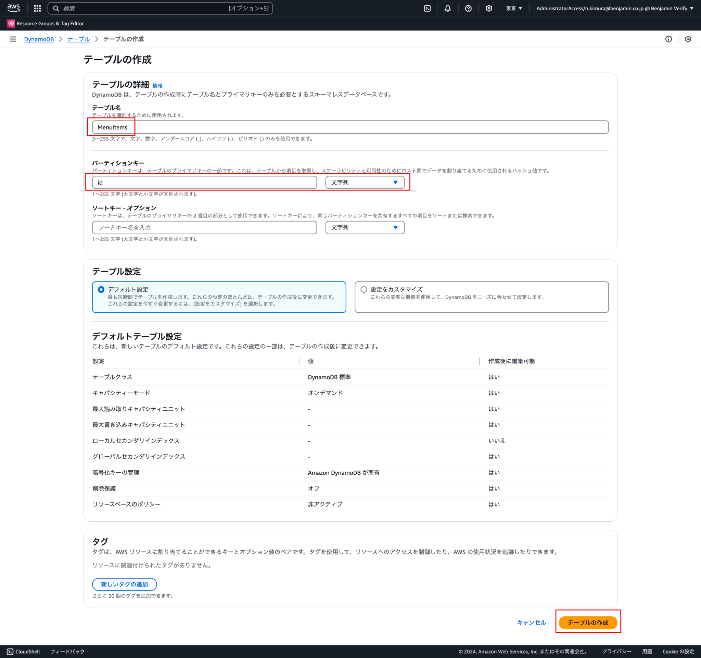Navigate to テーブル via the breadcrumb

pos(78,39)
